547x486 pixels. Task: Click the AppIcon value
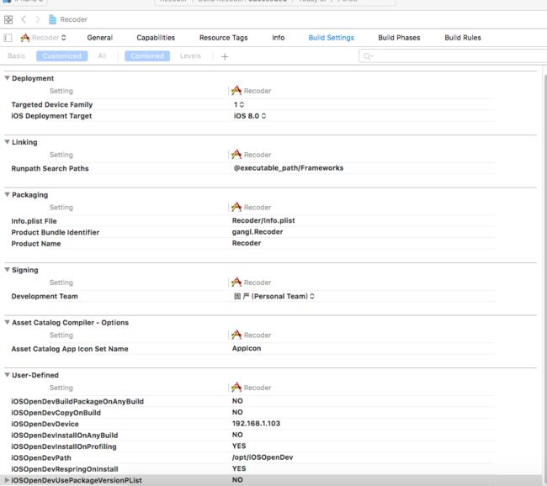point(247,348)
